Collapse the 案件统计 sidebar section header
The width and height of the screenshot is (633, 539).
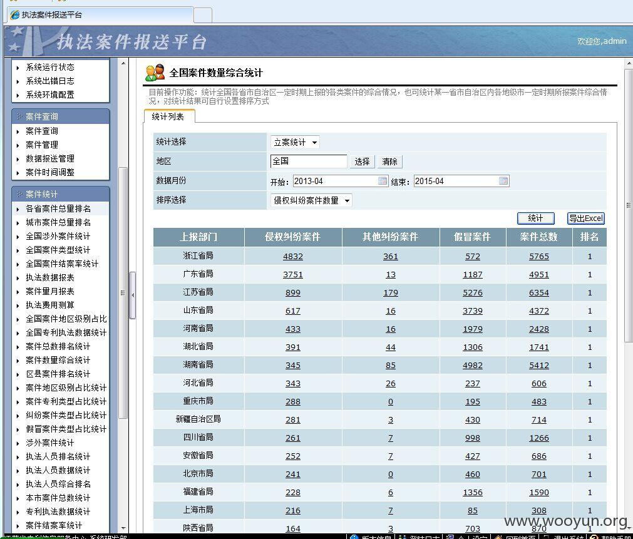pos(61,194)
